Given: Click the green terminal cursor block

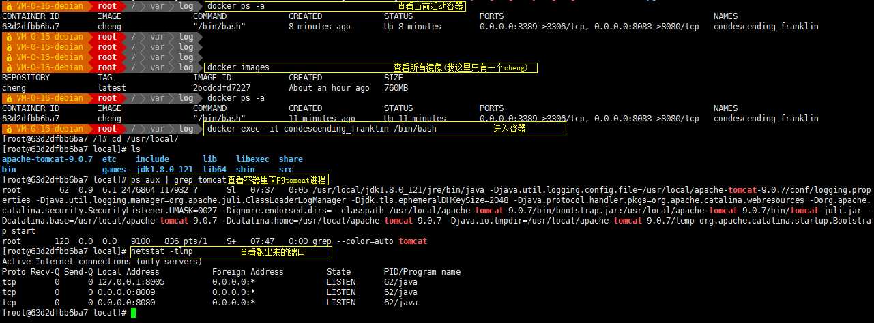Looking at the screenshot, I should coord(134,313).
